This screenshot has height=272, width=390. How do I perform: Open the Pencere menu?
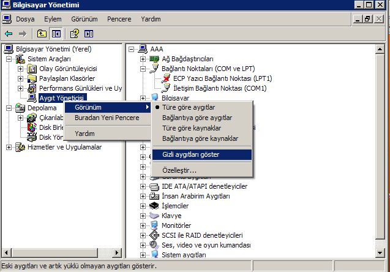coord(119,19)
